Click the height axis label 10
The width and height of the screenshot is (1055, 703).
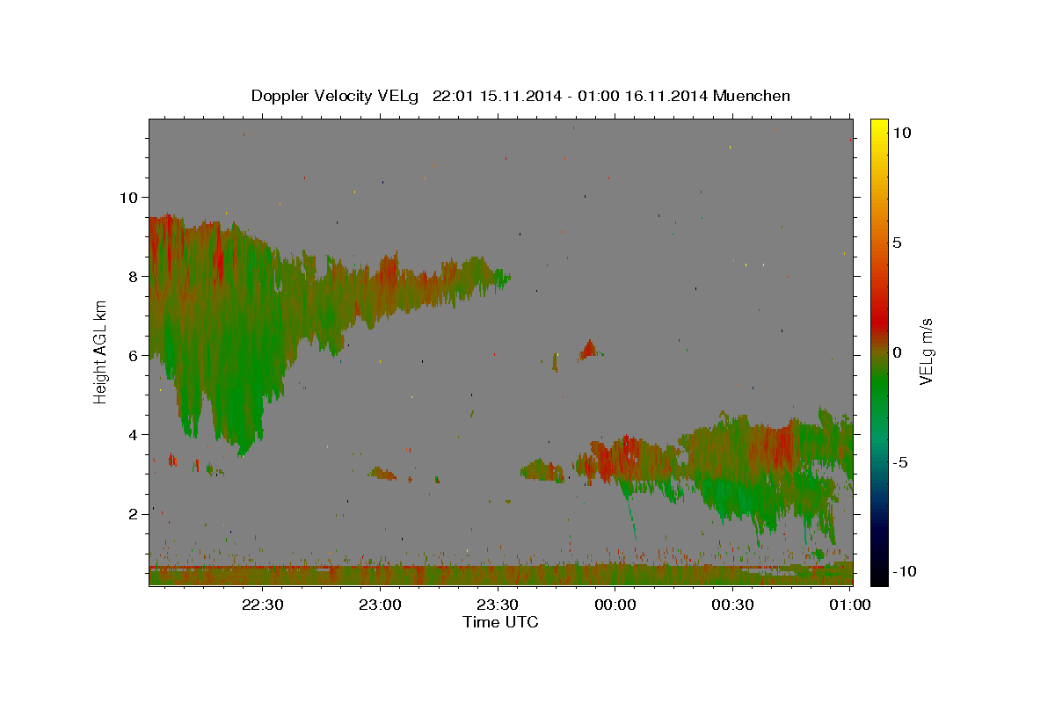click(x=128, y=197)
